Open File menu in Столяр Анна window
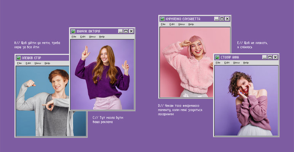 [217, 63]
